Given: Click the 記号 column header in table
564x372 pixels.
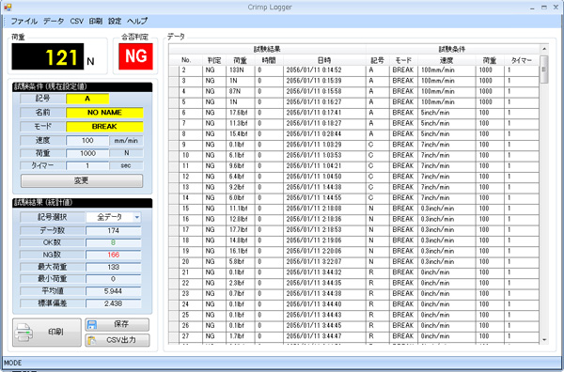Looking at the screenshot, I should [x=377, y=60].
